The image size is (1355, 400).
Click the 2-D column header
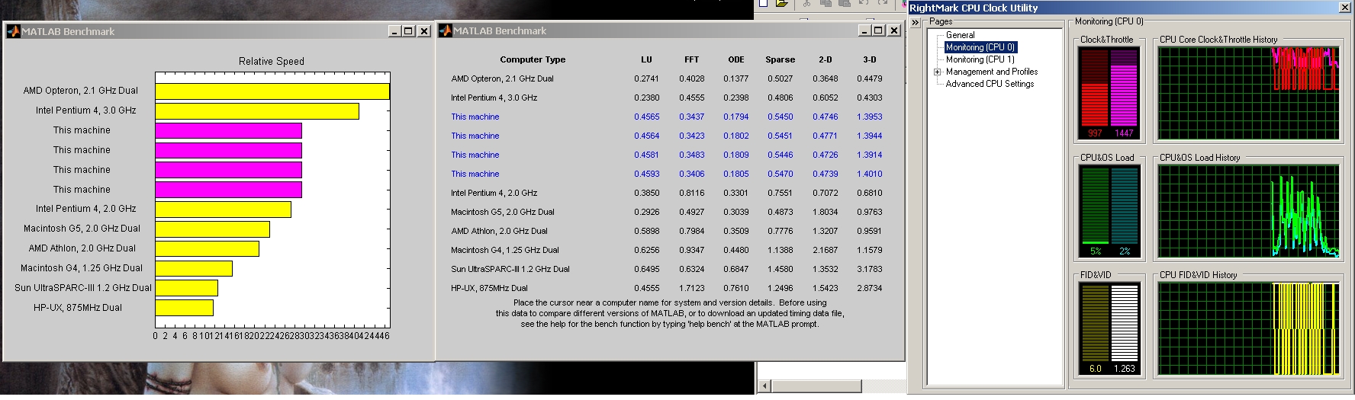click(x=826, y=59)
